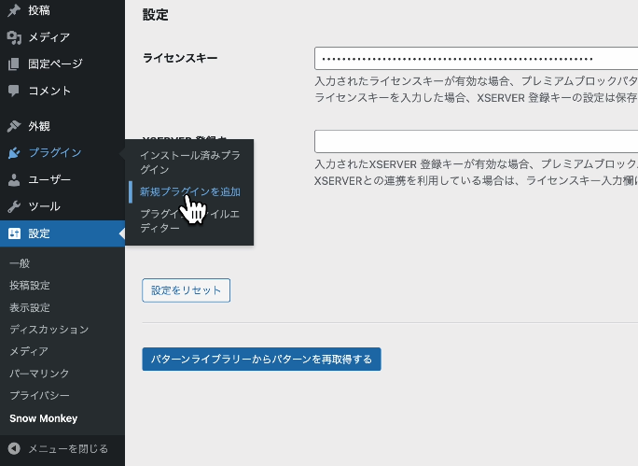The image size is (638, 466).
Task: Click the paintbrush icon next to 外観
Action: [x=14, y=126]
